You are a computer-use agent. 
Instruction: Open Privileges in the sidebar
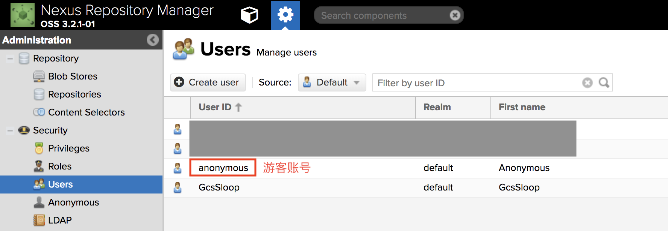click(x=69, y=148)
